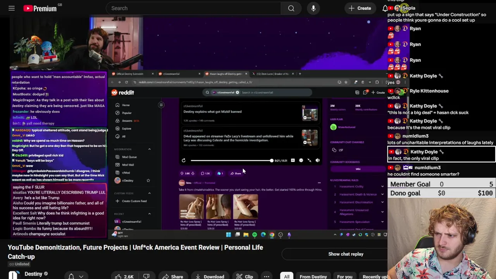The width and height of the screenshot is (496, 279).
Task: Open Mod Mail in reddit sidebar
Action: [x=128, y=165]
